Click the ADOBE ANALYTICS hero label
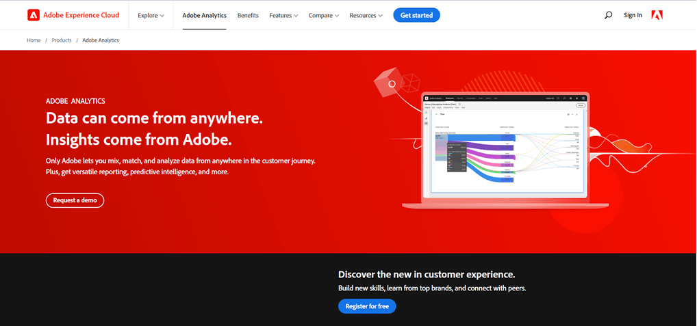This screenshot has width=697, height=326. coord(75,101)
